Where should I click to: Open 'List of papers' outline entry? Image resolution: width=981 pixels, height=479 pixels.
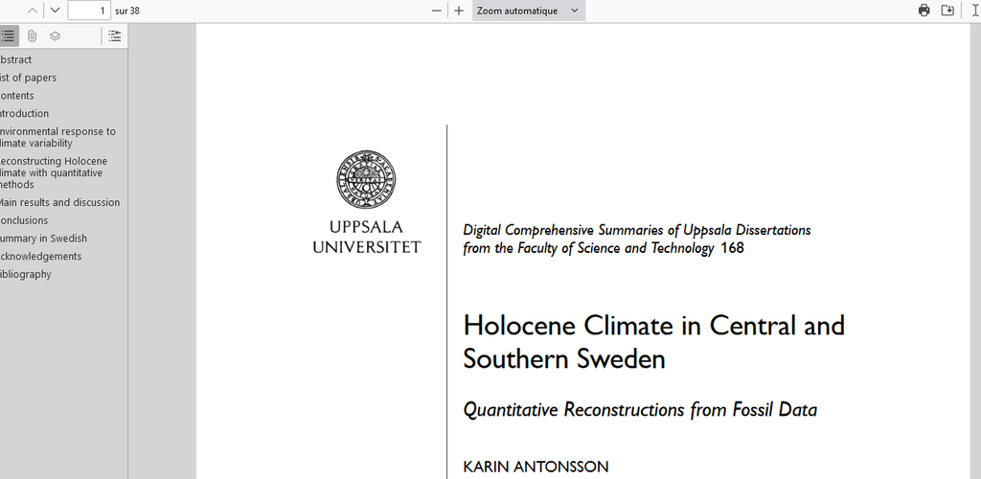point(29,78)
